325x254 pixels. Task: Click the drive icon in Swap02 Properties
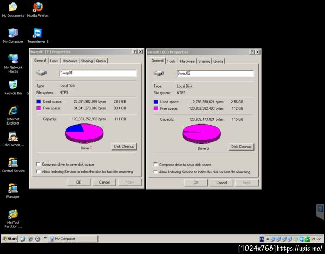(x=159, y=73)
